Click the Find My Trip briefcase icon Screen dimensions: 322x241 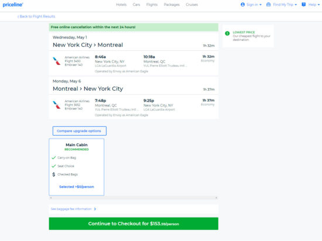tap(268, 5)
